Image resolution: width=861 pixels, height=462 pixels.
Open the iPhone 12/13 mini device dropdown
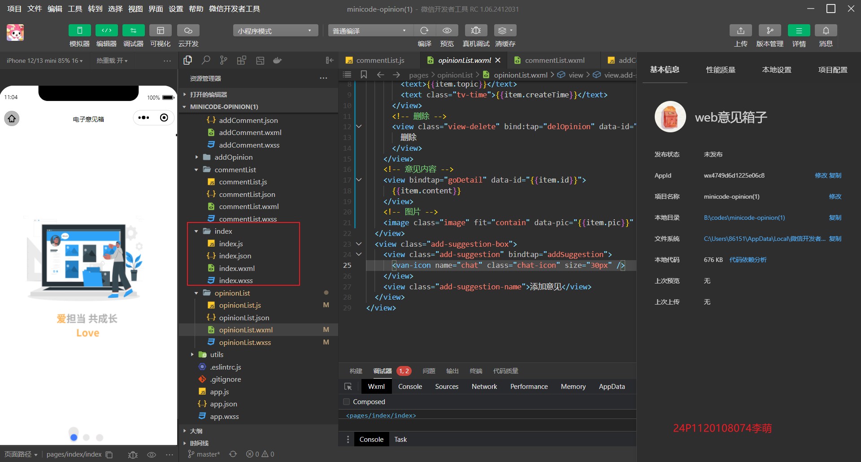coord(44,61)
